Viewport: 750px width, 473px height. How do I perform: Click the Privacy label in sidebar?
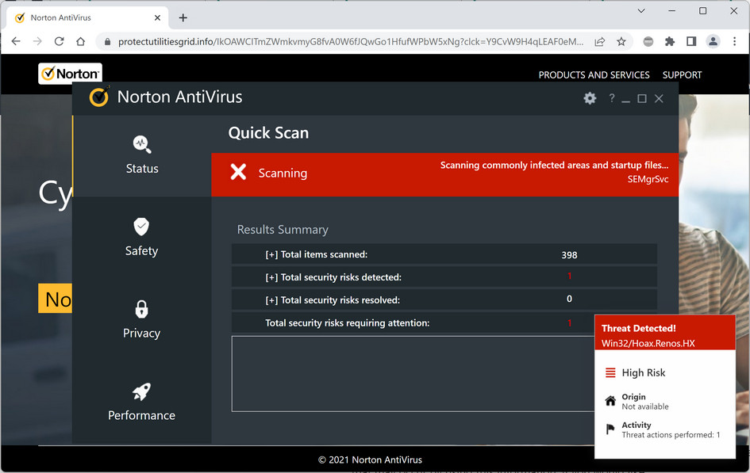coord(141,333)
